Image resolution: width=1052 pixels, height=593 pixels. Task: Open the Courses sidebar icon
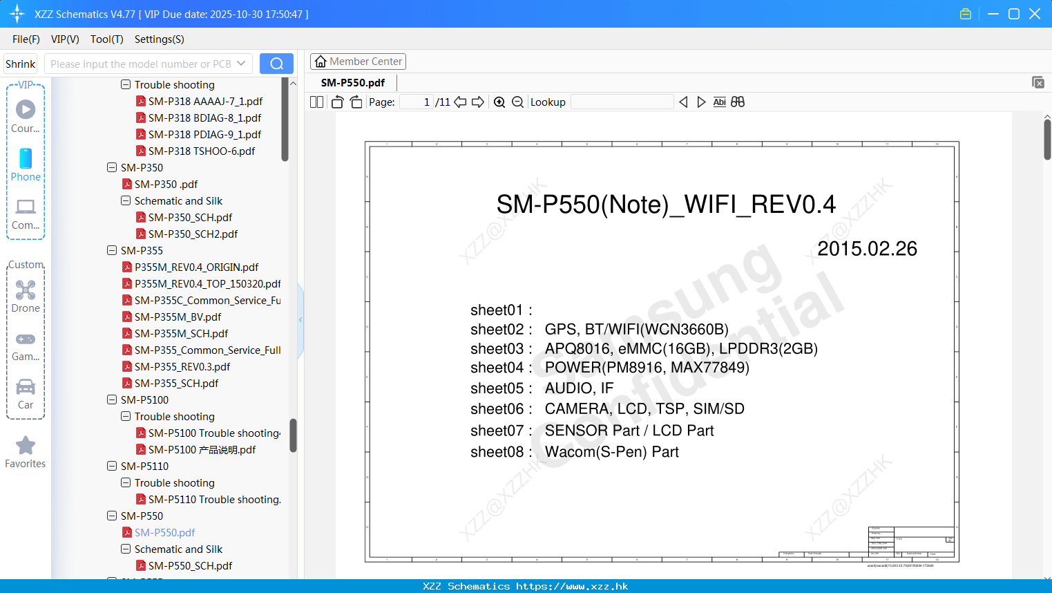coord(26,116)
